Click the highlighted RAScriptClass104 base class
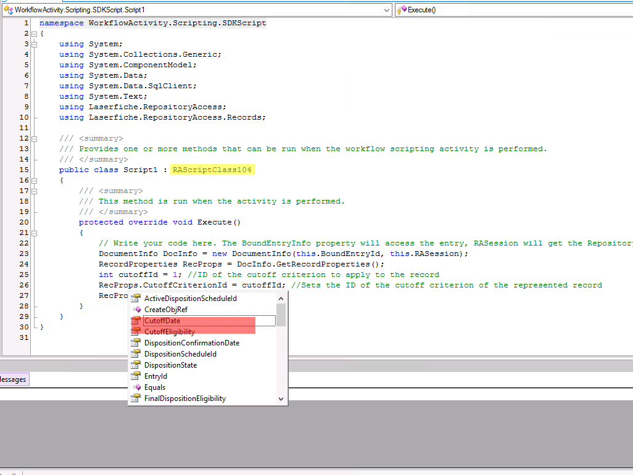This screenshot has height=475, width=633. [x=213, y=170]
